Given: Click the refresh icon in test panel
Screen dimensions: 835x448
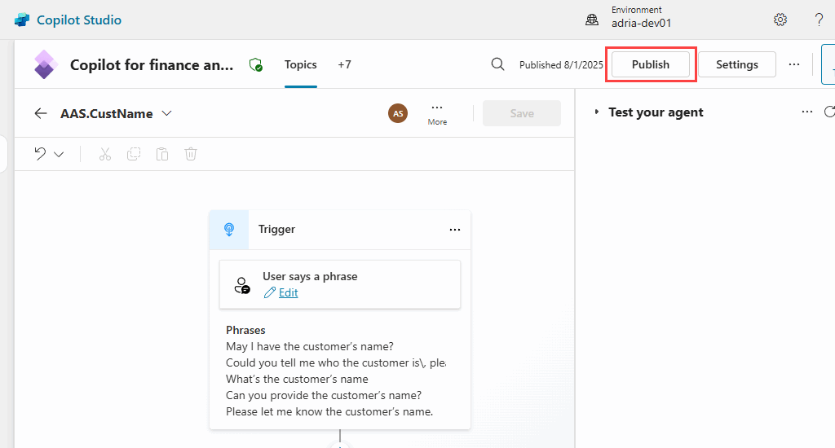Looking at the screenshot, I should 829,112.
